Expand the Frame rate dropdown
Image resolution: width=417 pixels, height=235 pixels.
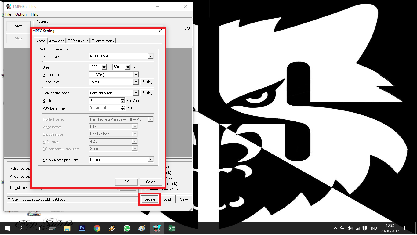(136, 82)
